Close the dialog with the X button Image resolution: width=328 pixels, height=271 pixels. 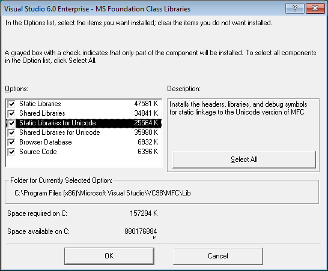(315, 8)
